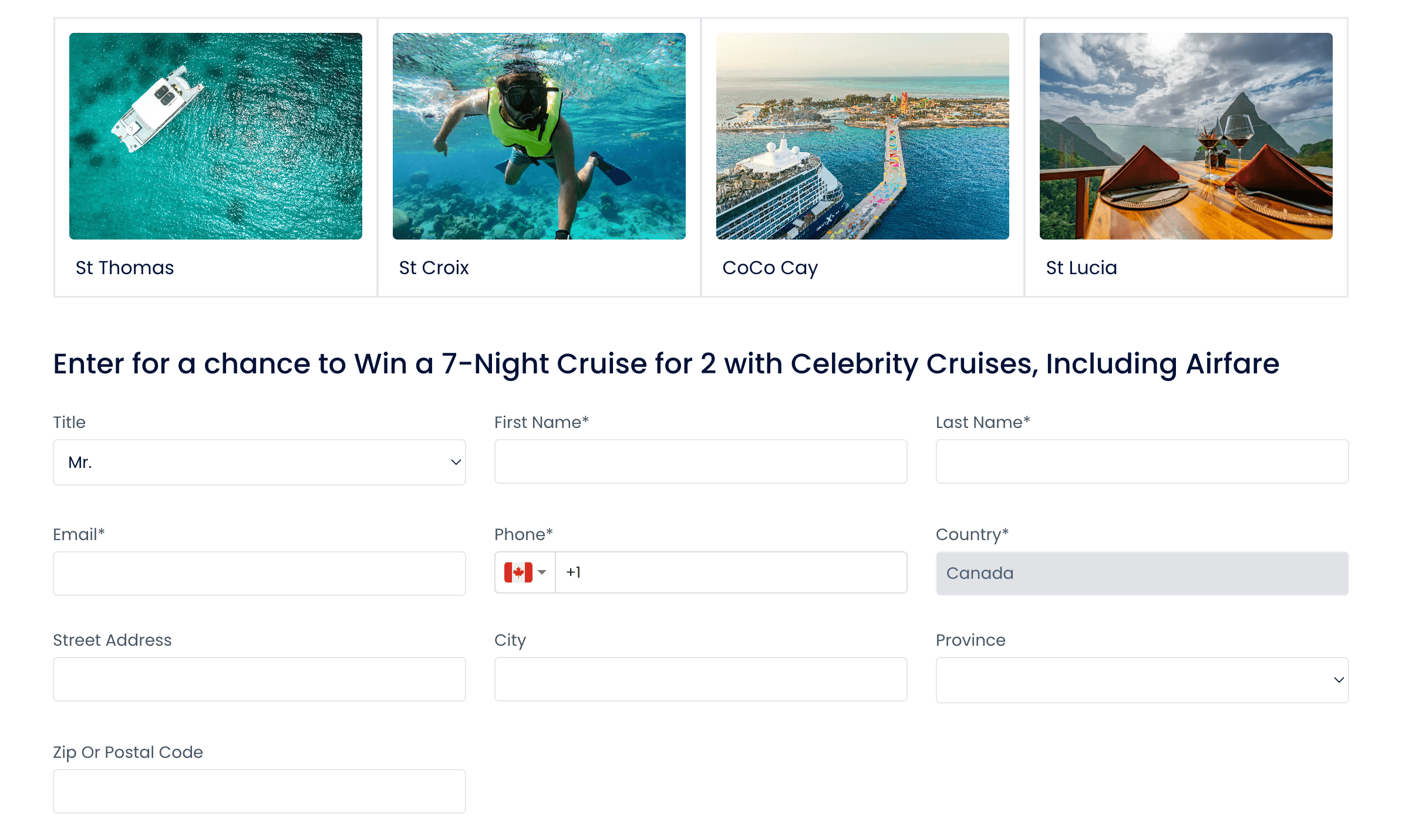Select the St Thomas catamaran photo
The height and width of the screenshot is (836, 1402).
click(215, 137)
